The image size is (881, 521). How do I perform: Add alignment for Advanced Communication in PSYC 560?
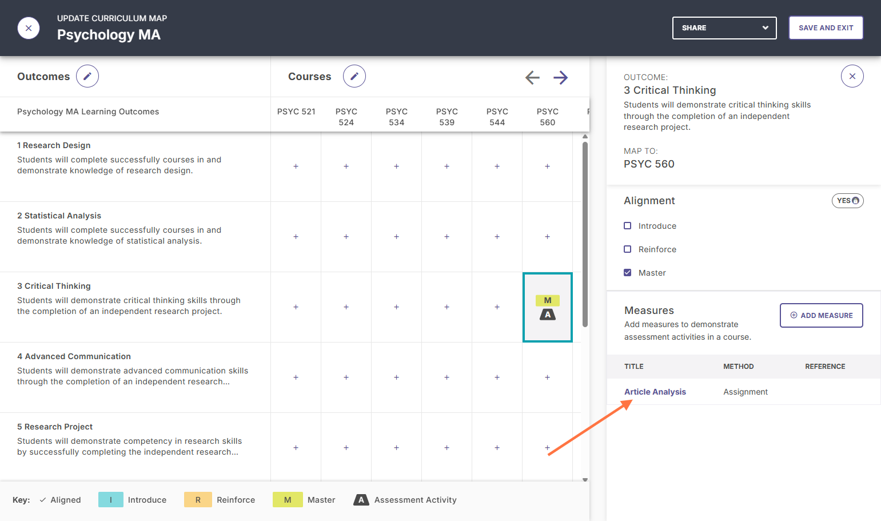547,377
